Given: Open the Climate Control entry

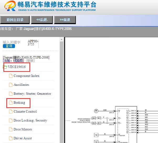Looking at the screenshot, I should point(25,112).
